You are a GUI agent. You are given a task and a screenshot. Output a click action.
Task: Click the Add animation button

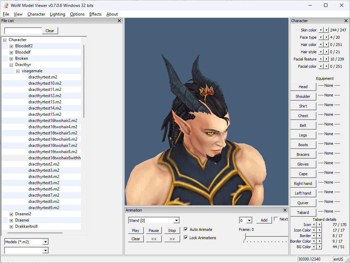[x=264, y=220]
